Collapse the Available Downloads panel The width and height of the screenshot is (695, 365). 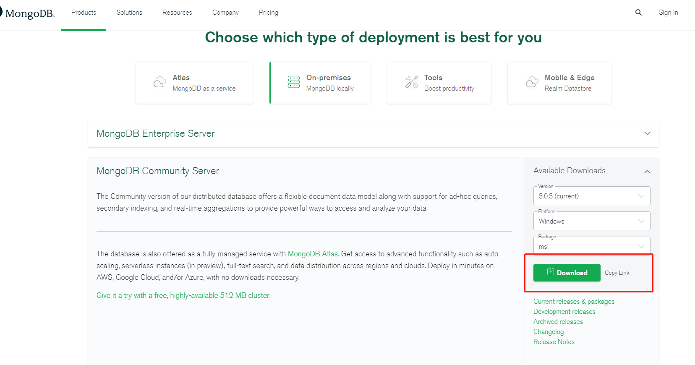647,171
